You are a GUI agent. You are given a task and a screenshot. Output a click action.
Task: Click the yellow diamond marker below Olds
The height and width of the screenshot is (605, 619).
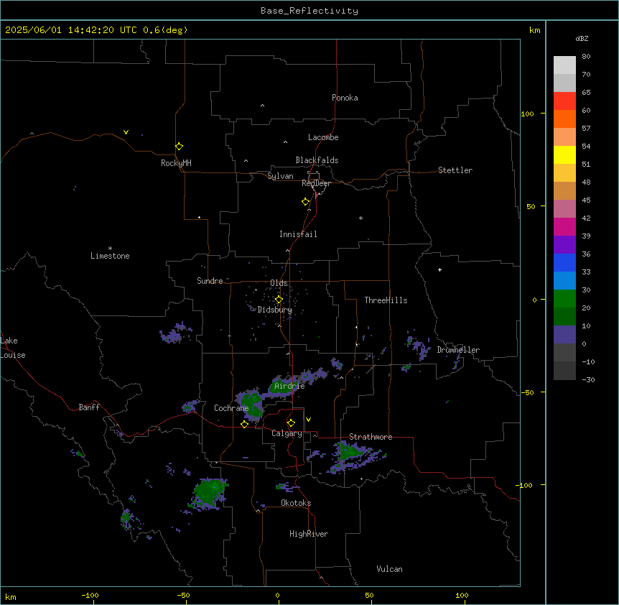click(279, 300)
